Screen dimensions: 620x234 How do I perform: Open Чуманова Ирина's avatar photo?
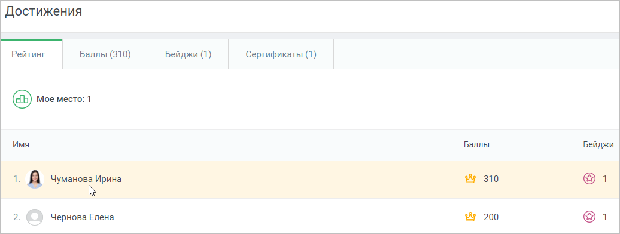[x=34, y=179]
